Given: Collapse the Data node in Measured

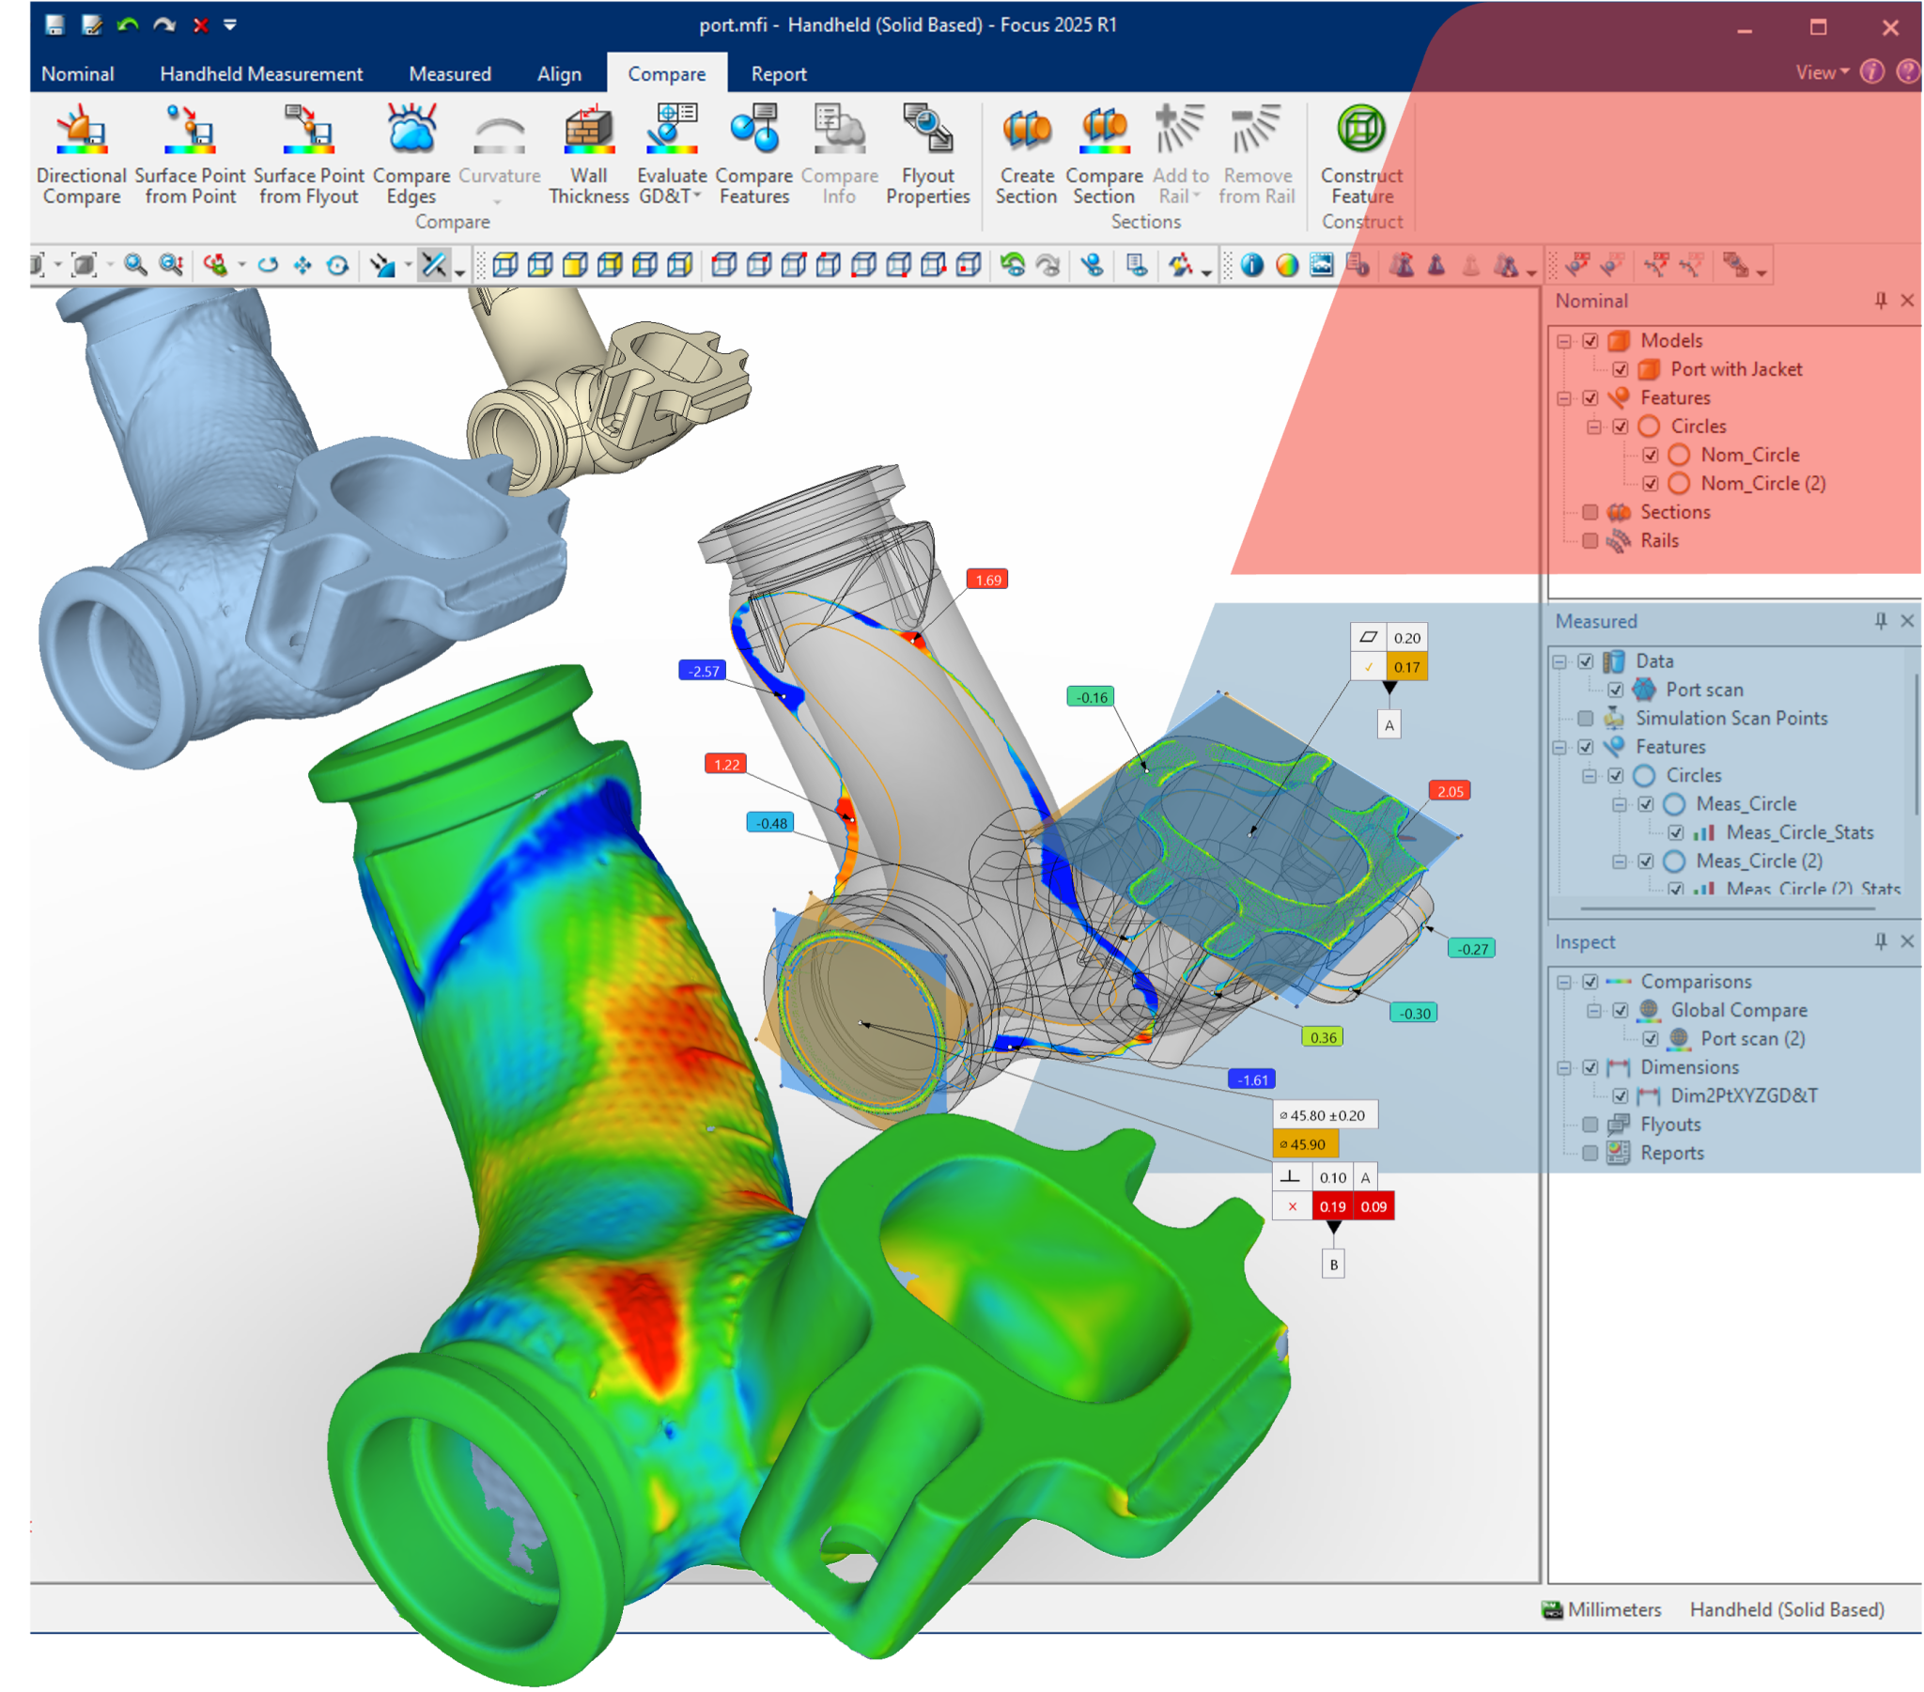Looking at the screenshot, I should click(1559, 661).
